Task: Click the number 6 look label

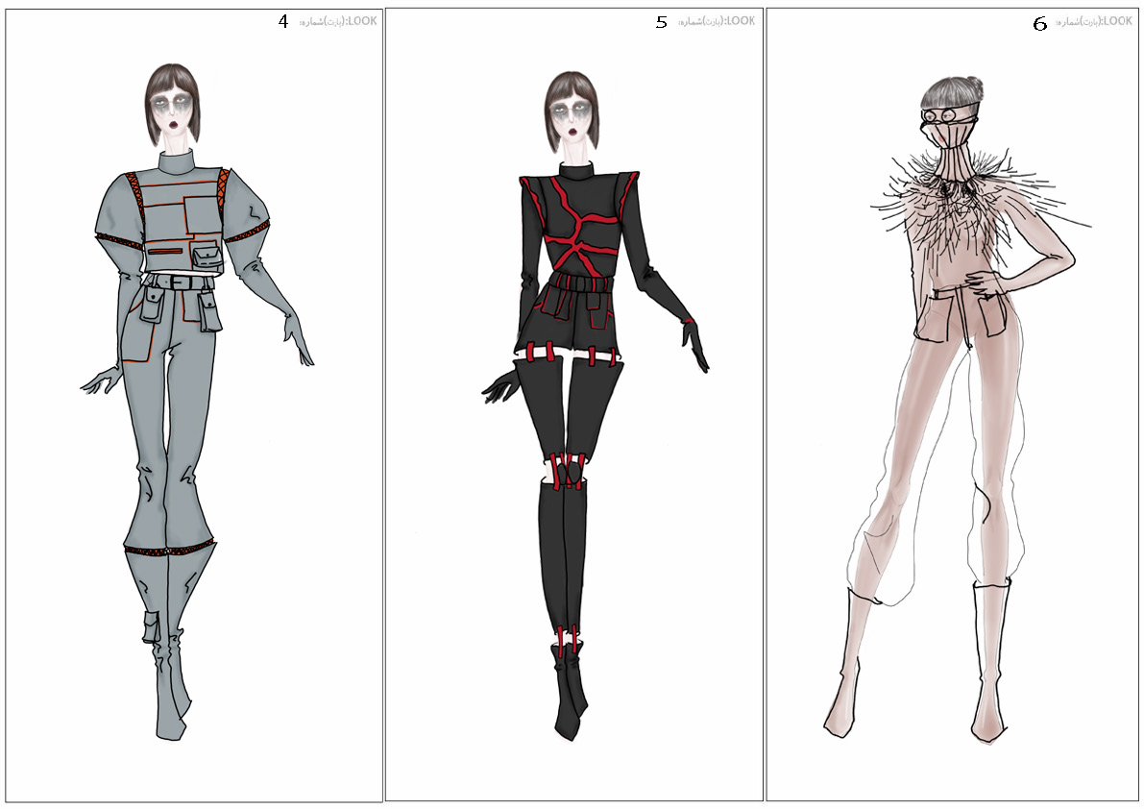Action: pyautogui.click(x=1039, y=24)
